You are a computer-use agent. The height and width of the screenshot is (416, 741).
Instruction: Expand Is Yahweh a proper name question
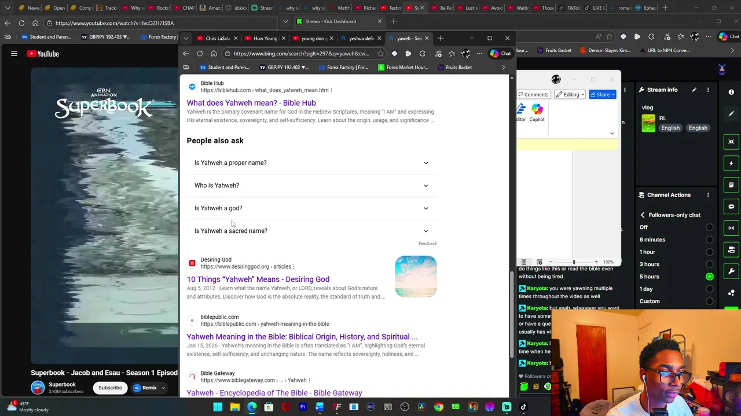311,163
